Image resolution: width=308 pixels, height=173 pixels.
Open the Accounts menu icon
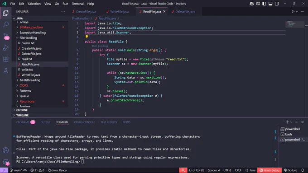coord(6,150)
